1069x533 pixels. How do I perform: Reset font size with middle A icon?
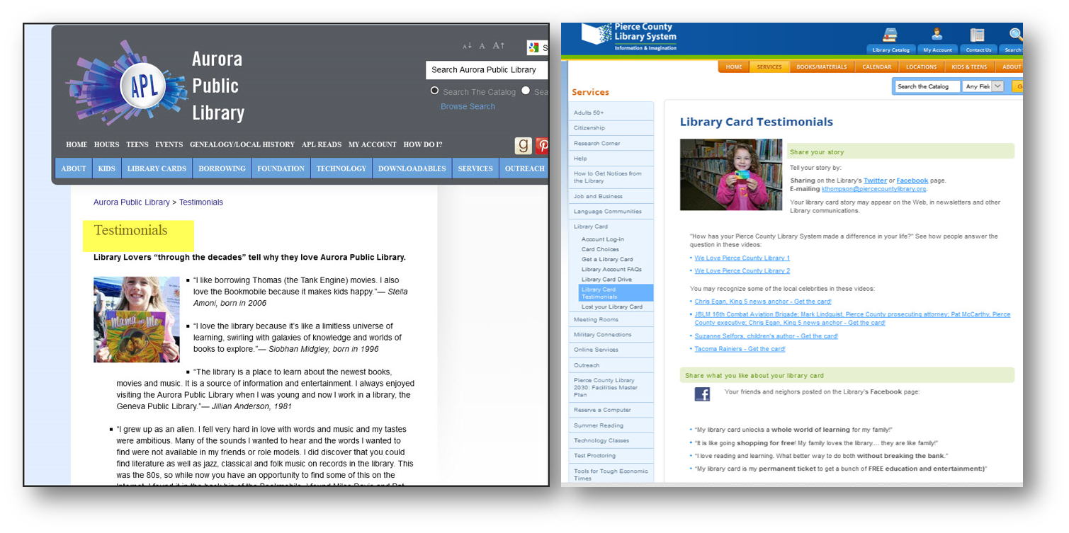tap(482, 46)
